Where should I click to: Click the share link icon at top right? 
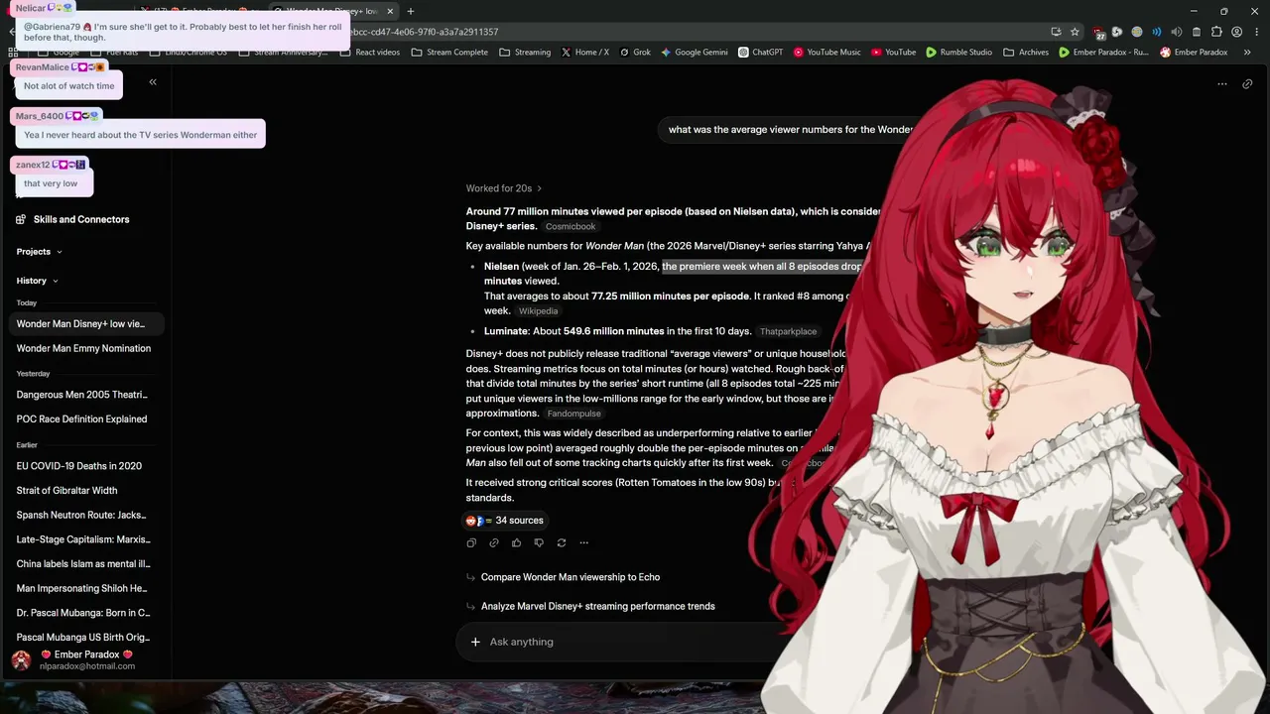click(x=1247, y=84)
